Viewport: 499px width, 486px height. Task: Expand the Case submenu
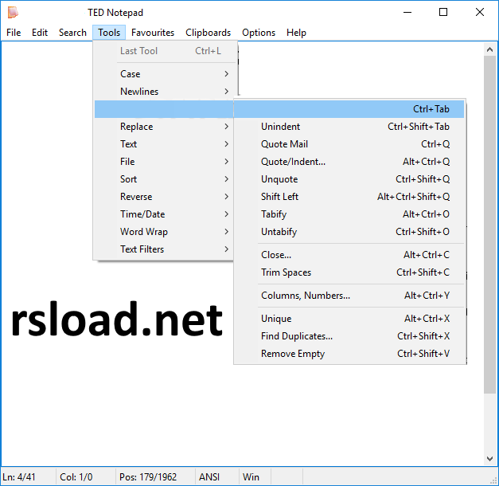point(166,74)
